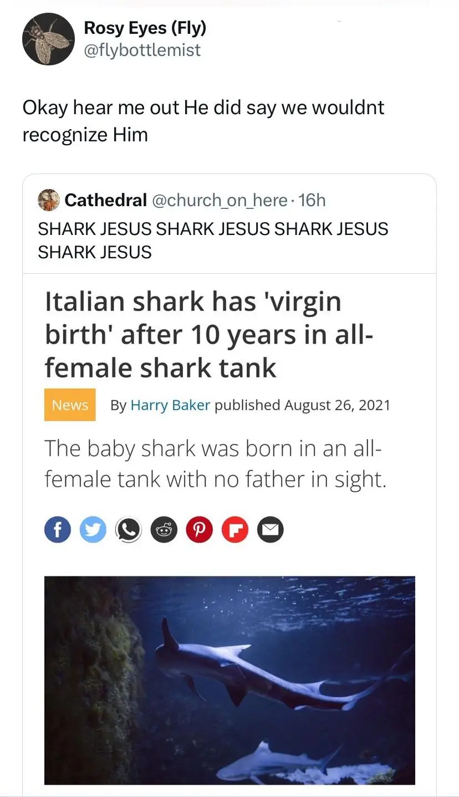Open author Harry Baker's page
Screen dimensions: 459x797
coord(170,405)
